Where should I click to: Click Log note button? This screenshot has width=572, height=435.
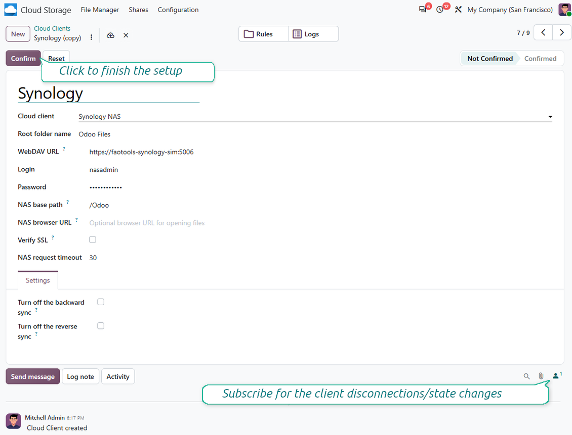point(80,376)
